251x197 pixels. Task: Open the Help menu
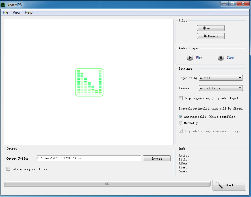[x=29, y=12]
